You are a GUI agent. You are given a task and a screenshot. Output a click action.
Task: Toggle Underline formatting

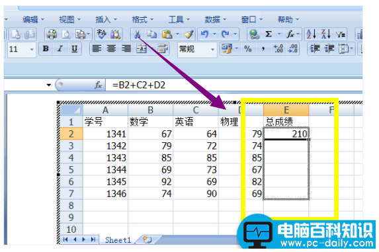coord(75,49)
